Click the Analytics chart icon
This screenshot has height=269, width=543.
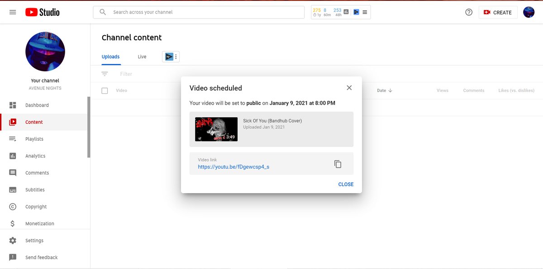[13, 156]
